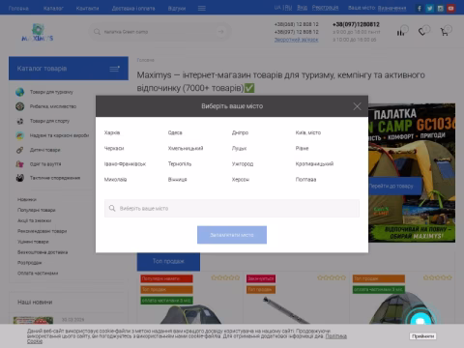Open the live chat bubble icon
Image resolution: width=464 pixels, height=348 pixels.
point(420,320)
